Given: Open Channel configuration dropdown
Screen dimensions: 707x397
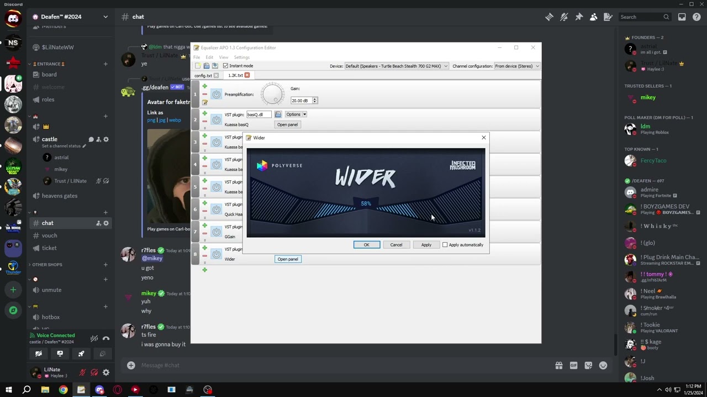Looking at the screenshot, I should click(516, 66).
